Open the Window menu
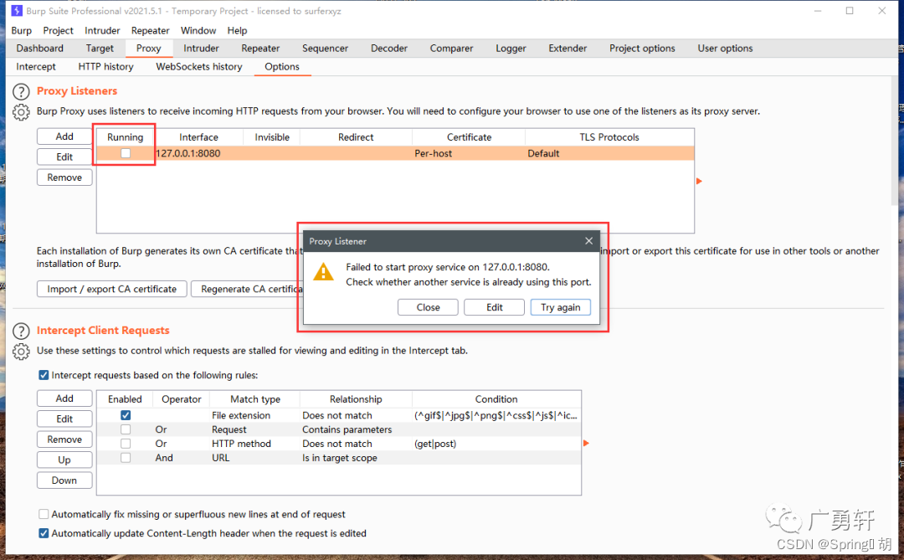Screen dimensions: 904x560 click(198, 31)
